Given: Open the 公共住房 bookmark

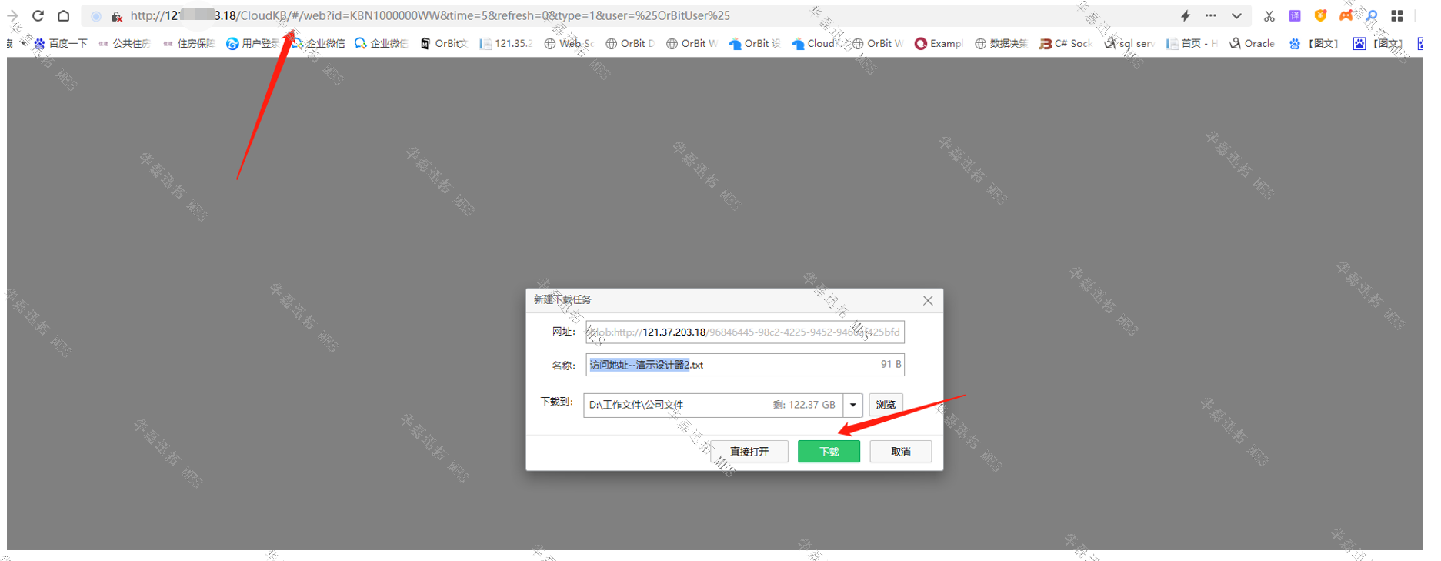Looking at the screenshot, I should [124, 44].
